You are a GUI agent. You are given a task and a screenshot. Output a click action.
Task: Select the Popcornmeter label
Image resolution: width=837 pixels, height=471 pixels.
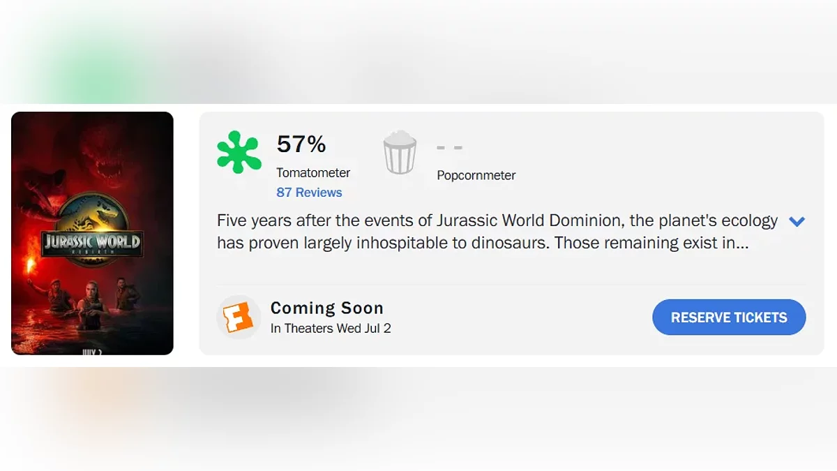476,175
